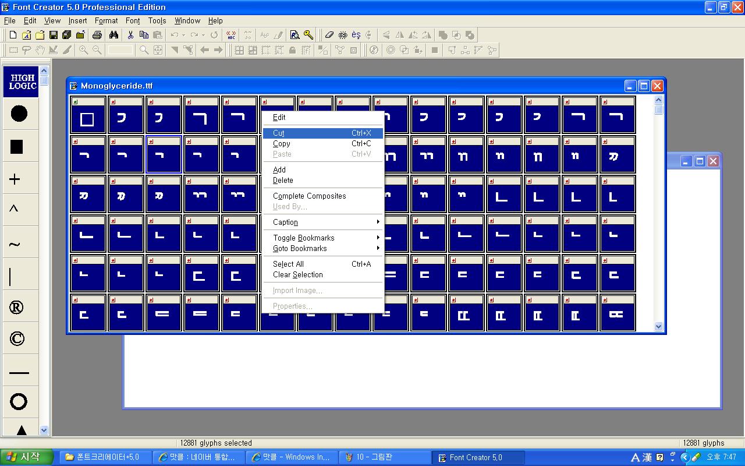Choose Complete Composites in context menu

309,196
